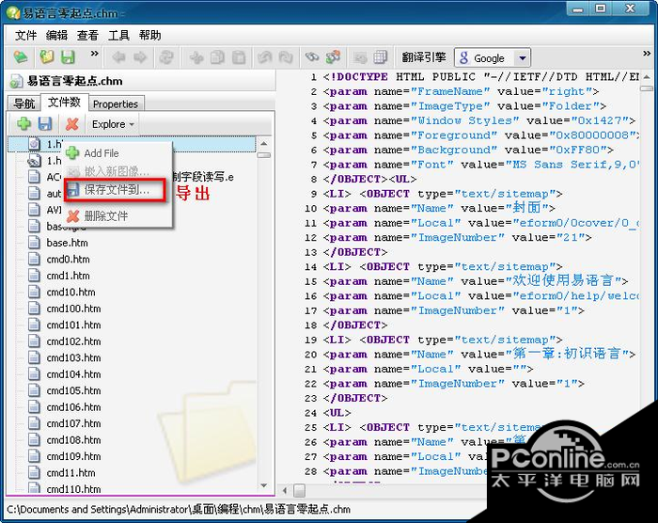Select cmd107.htm in file list
The height and width of the screenshot is (523, 658).
point(73,423)
